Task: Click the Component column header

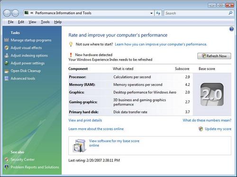Action: (78, 69)
